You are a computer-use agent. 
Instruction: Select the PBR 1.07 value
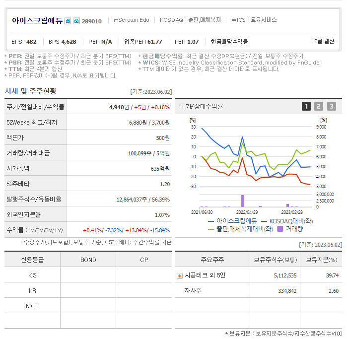[187, 42]
